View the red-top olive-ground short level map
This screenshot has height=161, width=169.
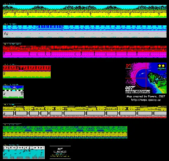tap(27, 72)
